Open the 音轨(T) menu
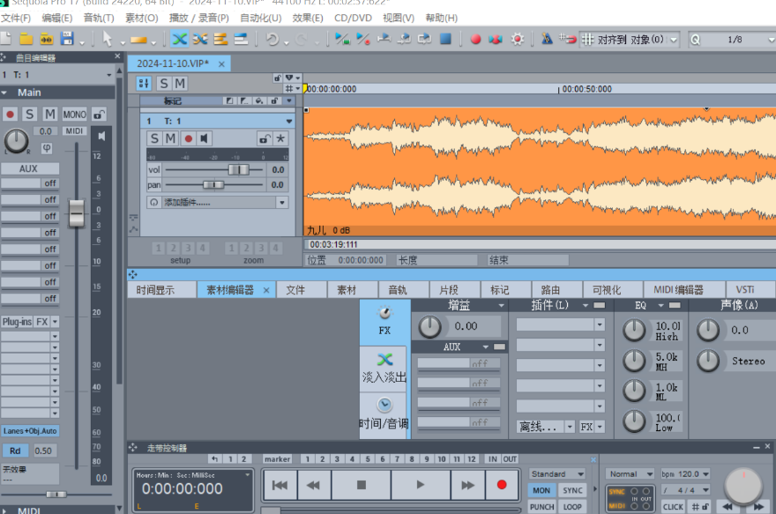This screenshot has height=514, width=776. pyautogui.click(x=99, y=18)
